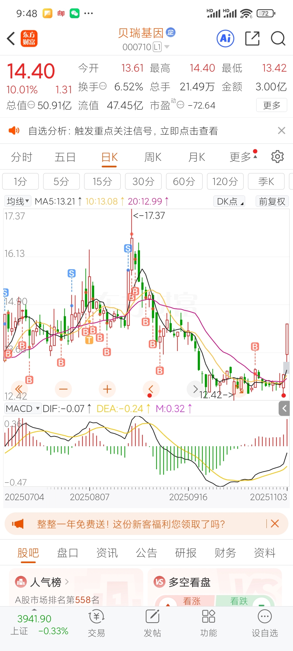Expand 人气榜 chevron arrow
This screenshot has height=651, width=293.
[x=67, y=582]
